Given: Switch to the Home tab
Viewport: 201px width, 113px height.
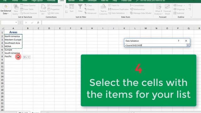Looking at the screenshot, I should (15, 1).
